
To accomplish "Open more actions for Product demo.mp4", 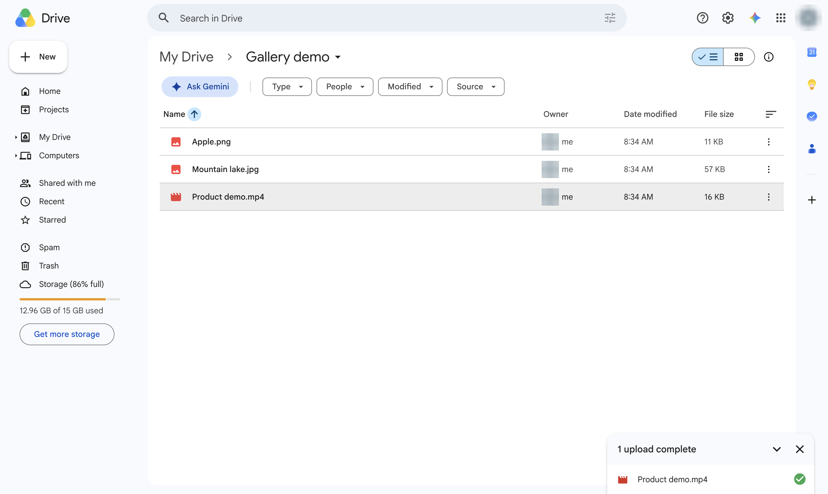I will [768, 197].
